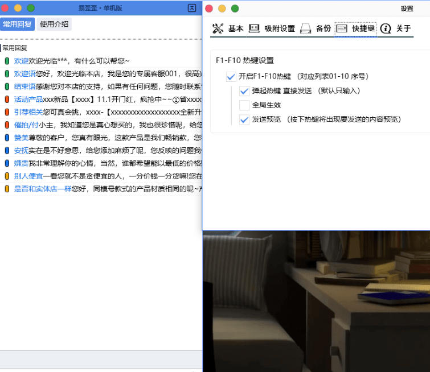The height and width of the screenshot is (372, 430).
Task: Click the 关于 tab's info icon
Action: (x=386, y=28)
